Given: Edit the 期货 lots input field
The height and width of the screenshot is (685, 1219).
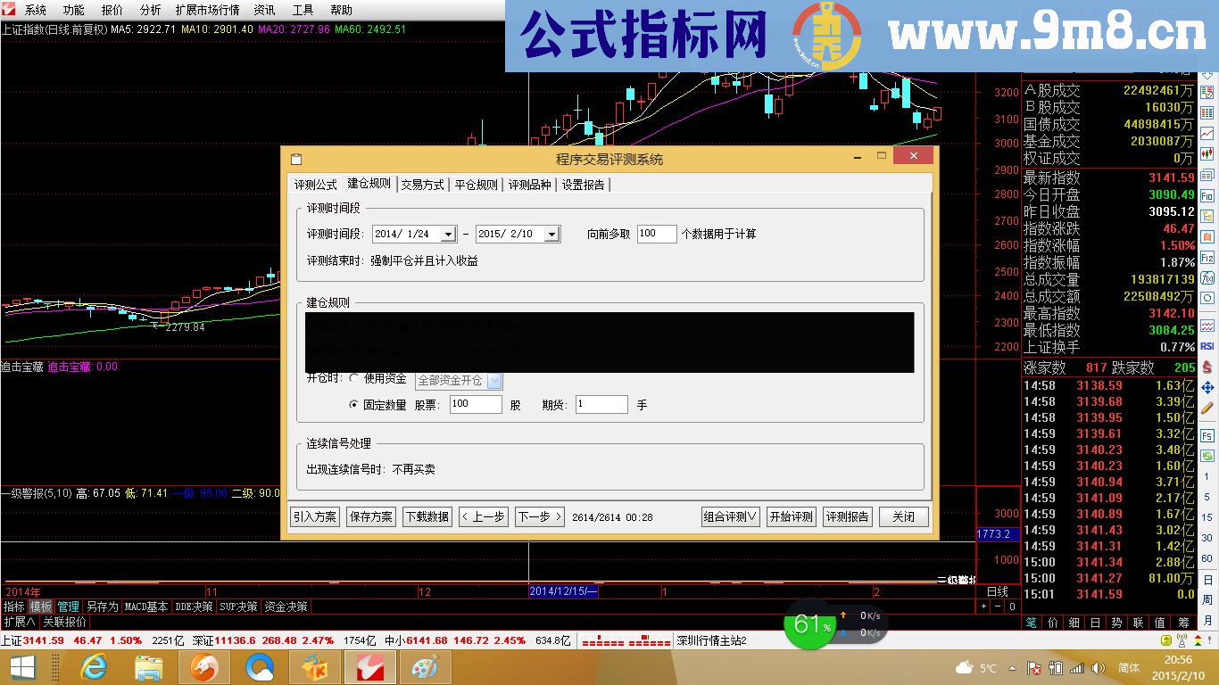Looking at the screenshot, I should click(601, 405).
